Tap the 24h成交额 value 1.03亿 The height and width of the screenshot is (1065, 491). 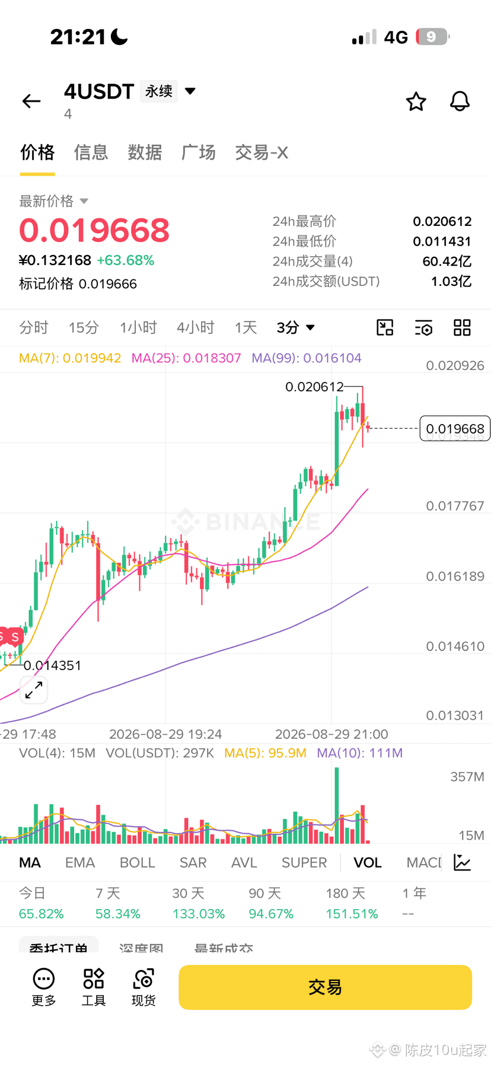pyautogui.click(x=451, y=281)
